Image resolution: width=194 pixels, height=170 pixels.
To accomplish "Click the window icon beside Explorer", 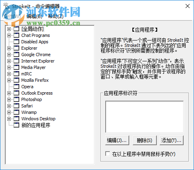I will click(x=16, y=48).
